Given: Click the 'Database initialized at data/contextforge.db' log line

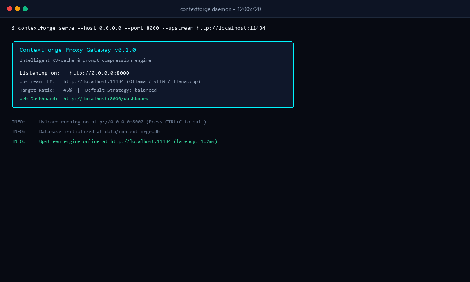Looking at the screenshot, I should 99,132.
